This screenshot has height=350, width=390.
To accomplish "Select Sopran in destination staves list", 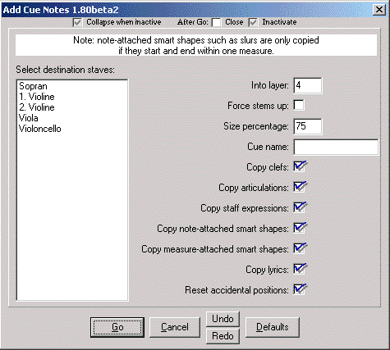I will (x=33, y=86).
